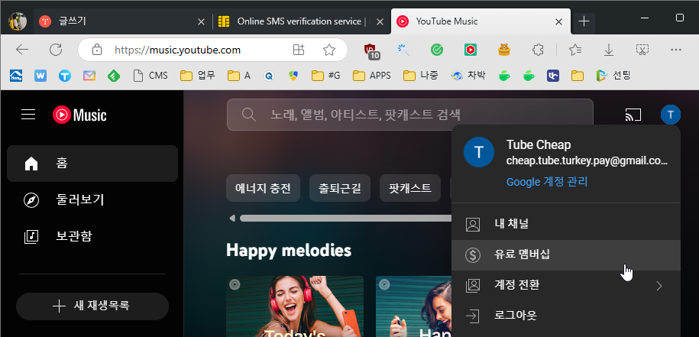Select the 에너지 충전 chip
Viewport: 699px width, 337px height.
(263, 188)
